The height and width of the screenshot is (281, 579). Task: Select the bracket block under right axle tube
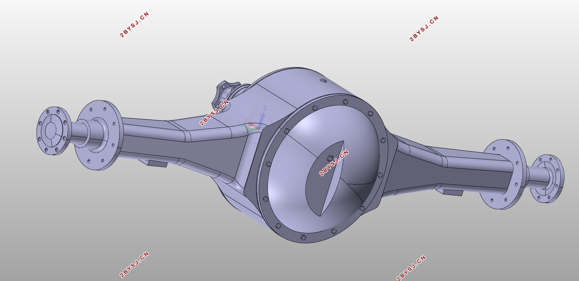point(453,193)
